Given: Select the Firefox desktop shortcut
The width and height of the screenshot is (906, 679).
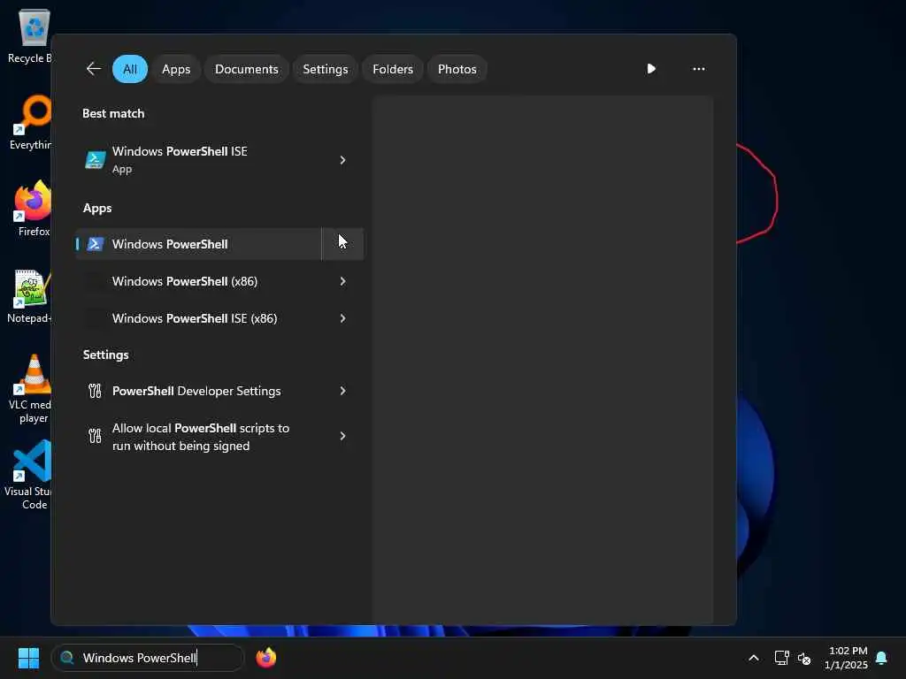Looking at the screenshot, I should pyautogui.click(x=33, y=209).
